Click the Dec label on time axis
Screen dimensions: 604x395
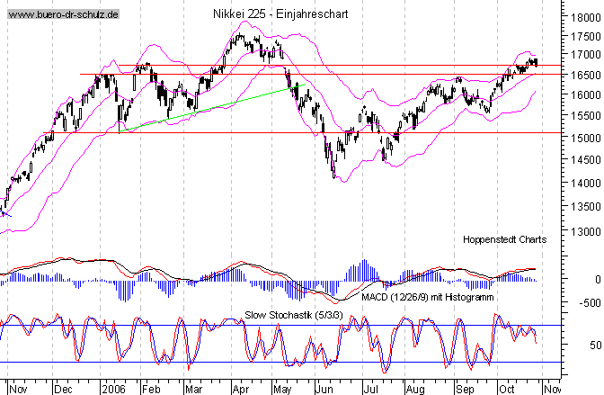63,389
